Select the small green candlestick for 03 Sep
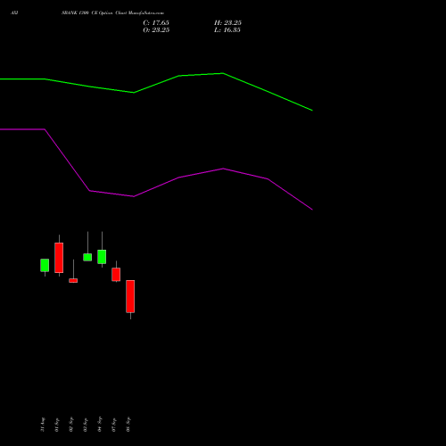This screenshot has width=446, height=446. click(x=87, y=257)
